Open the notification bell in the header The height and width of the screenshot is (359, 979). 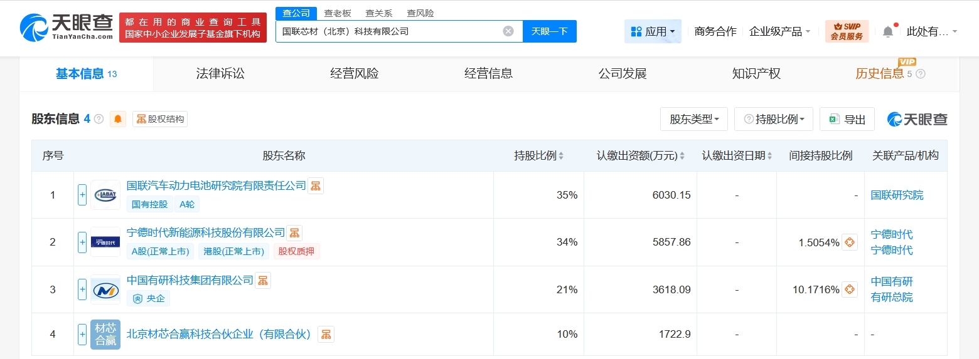pyautogui.click(x=887, y=31)
